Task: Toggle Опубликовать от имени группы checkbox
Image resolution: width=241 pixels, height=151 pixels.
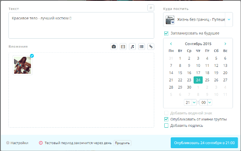Action: click(166, 119)
